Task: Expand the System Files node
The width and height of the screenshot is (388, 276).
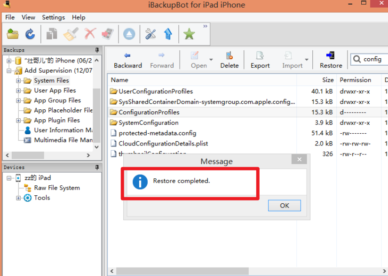Action: [18, 80]
